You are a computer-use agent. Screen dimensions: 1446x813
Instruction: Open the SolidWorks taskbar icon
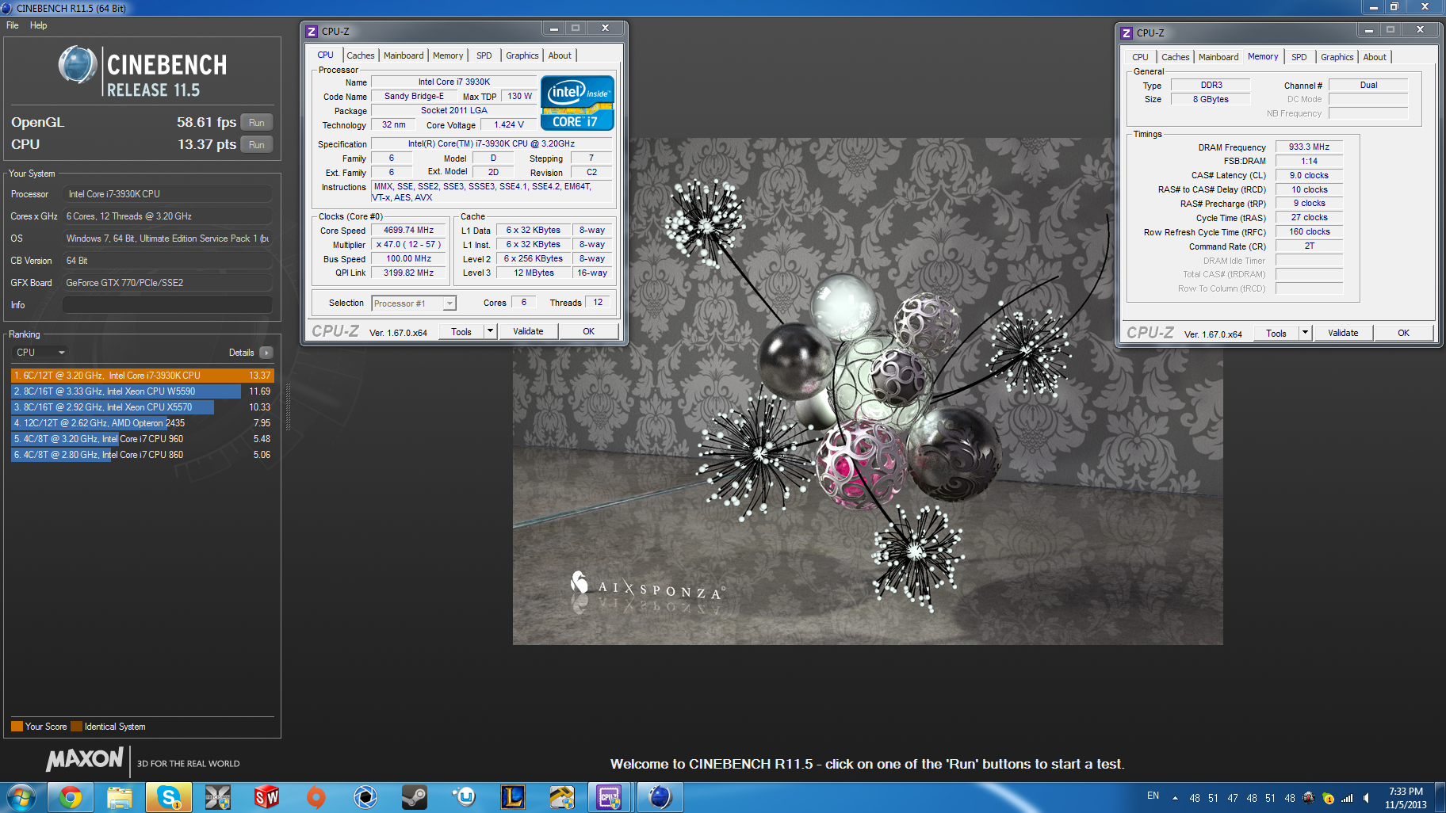266,797
